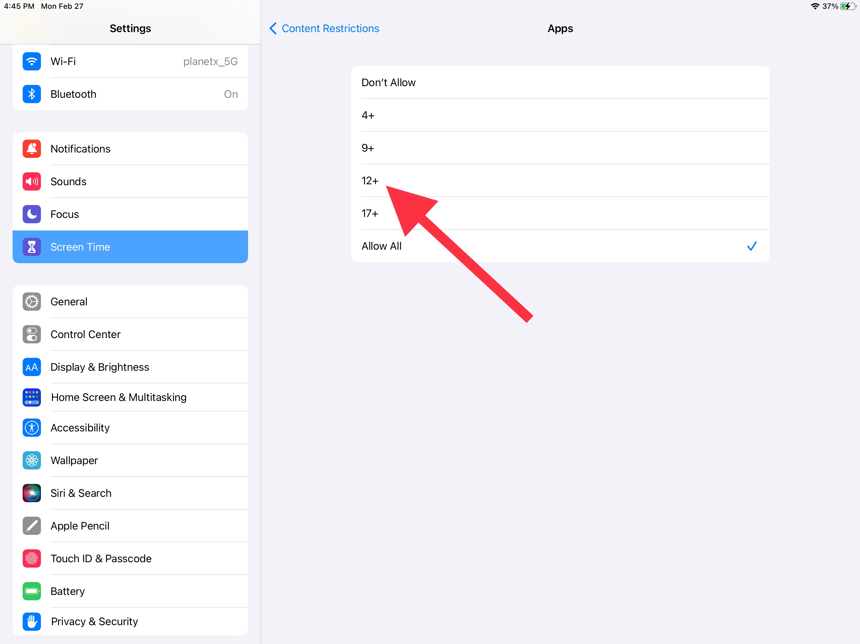Tap the red Notifications bell icon
Image resolution: width=860 pixels, height=644 pixels.
31,149
